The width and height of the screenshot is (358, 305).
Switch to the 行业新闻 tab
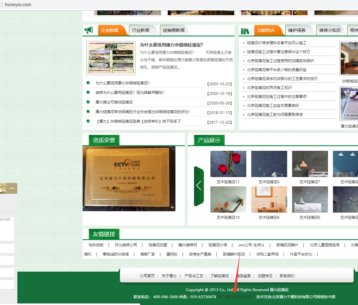[140, 30]
